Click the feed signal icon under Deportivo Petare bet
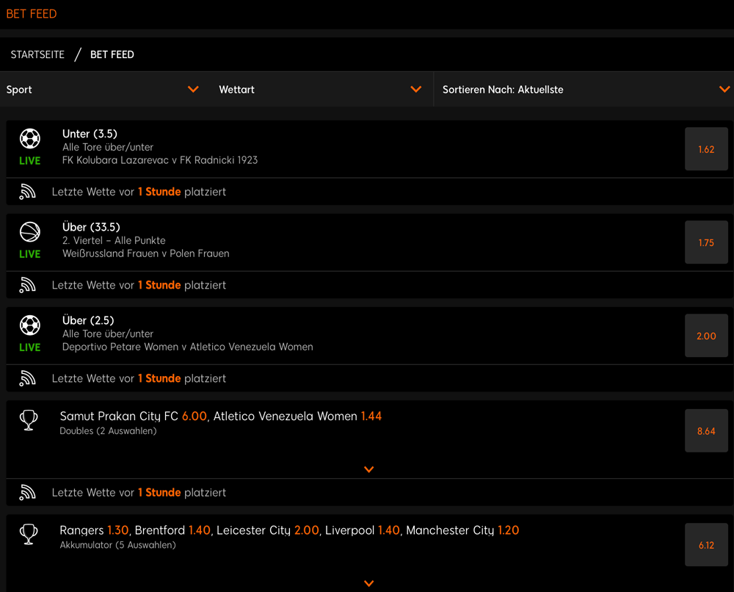This screenshot has width=734, height=592. (x=28, y=378)
